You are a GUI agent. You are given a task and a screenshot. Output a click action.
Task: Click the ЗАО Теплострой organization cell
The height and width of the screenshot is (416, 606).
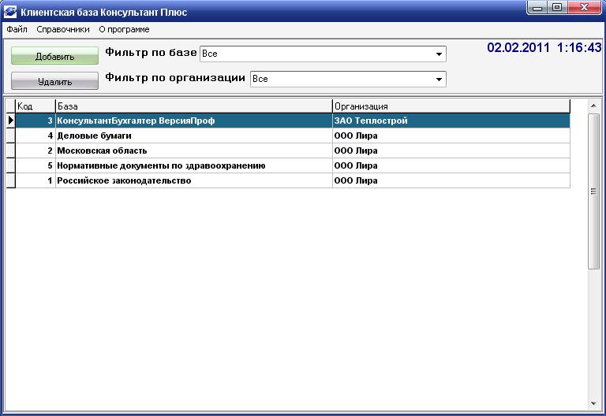(451, 121)
